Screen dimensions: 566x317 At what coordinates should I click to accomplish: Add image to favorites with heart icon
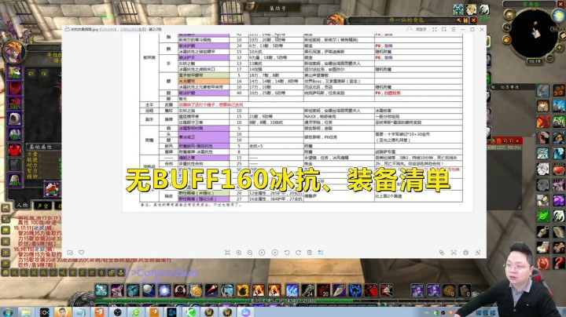pyautogui.click(x=82, y=253)
